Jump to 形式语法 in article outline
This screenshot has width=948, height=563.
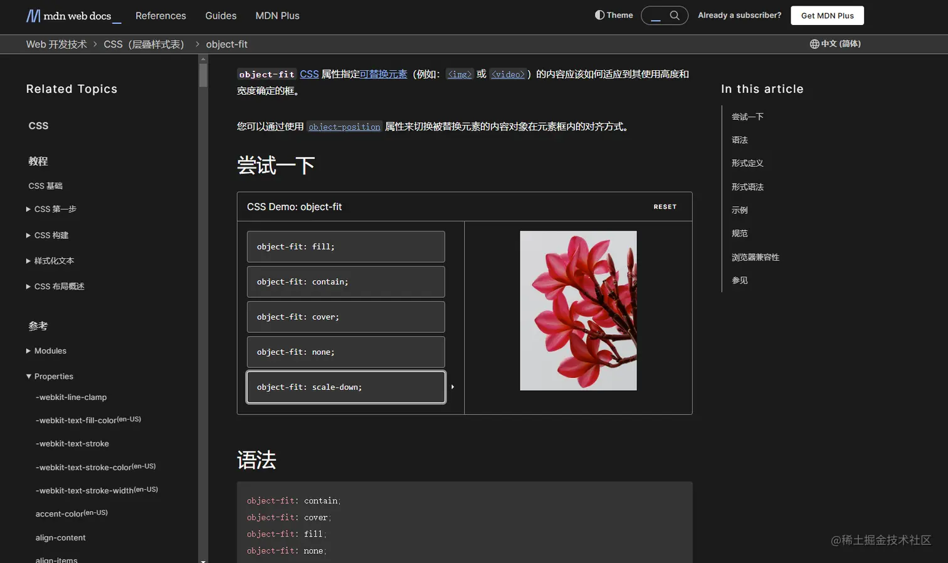coord(747,187)
